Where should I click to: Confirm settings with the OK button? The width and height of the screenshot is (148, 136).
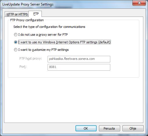86,128
